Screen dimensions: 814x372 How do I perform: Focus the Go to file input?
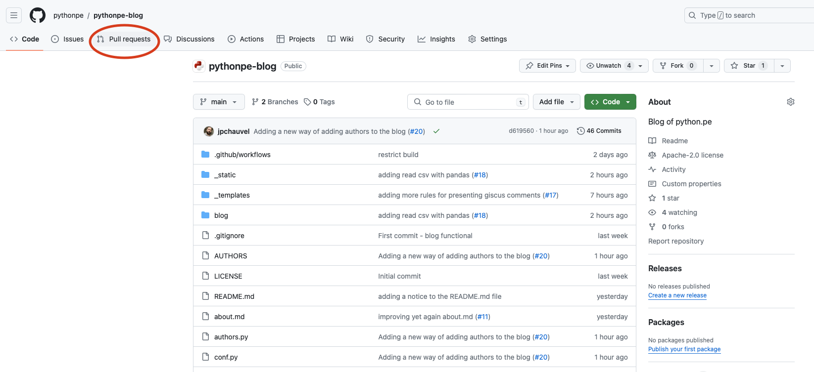pyautogui.click(x=468, y=102)
